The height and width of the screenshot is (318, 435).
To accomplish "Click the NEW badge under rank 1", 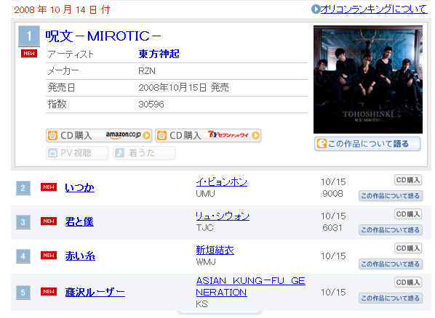I will click(29, 54).
